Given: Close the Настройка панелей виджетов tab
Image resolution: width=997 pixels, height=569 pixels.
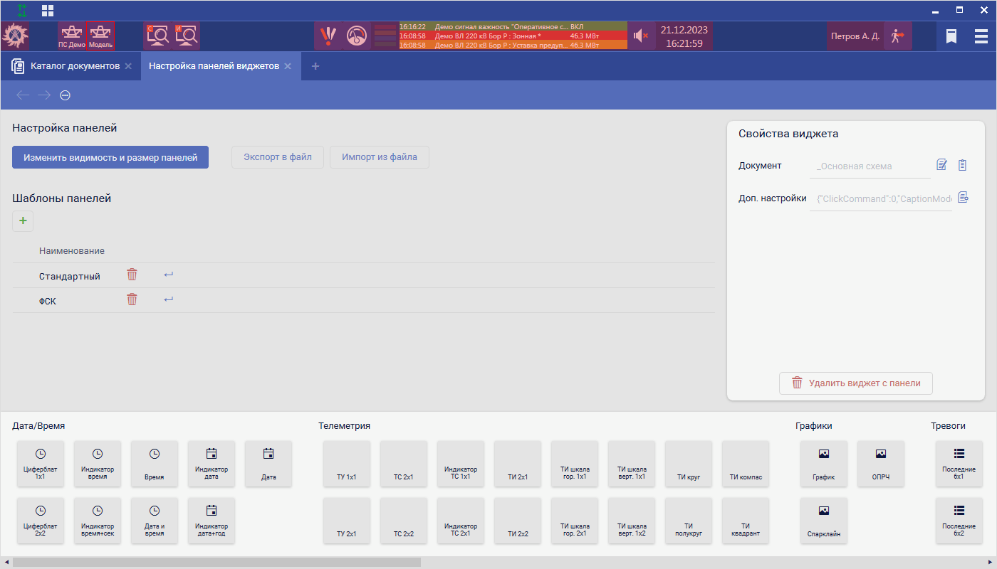Looking at the screenshot, I should coord(288,66).
